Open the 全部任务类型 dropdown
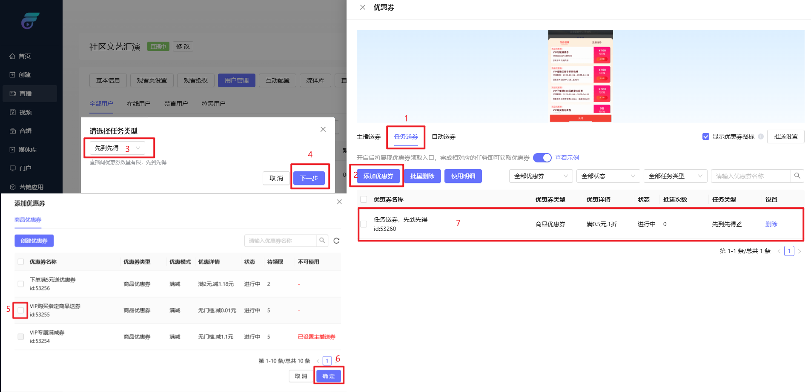811x392 pixels. pos(675,176)
